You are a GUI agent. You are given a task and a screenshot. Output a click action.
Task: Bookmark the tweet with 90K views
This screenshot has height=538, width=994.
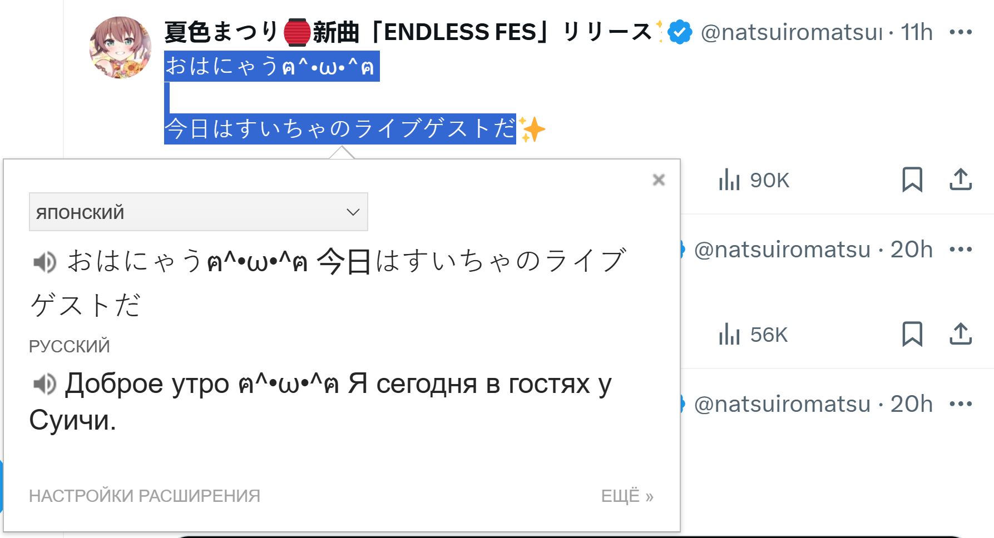point(912,180)
